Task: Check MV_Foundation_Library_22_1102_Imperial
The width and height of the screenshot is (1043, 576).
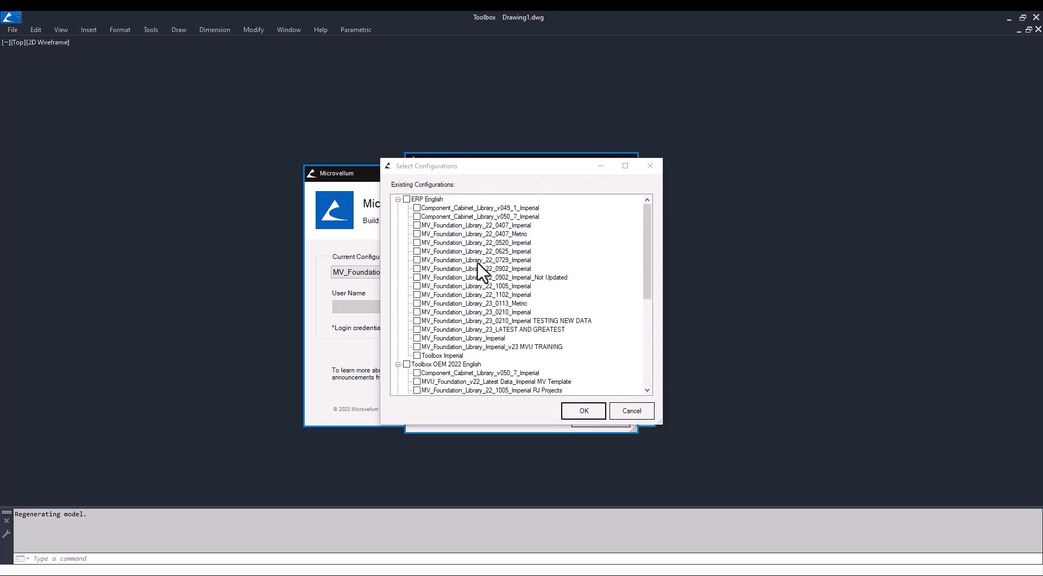Action: coord(417,295)
